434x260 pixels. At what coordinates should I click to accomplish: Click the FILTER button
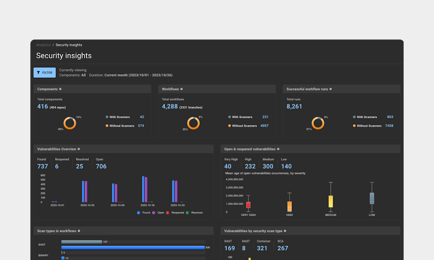pyautogui.click(x=44, y=72)
